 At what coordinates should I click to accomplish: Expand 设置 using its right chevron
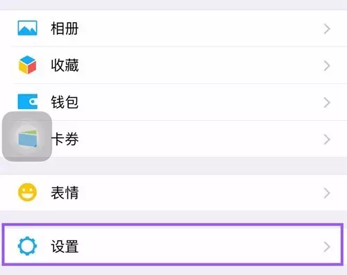(327, 247)
